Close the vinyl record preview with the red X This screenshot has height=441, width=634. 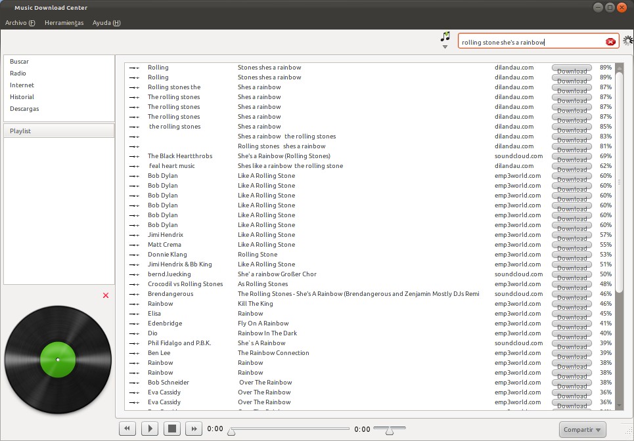point(106,295)
